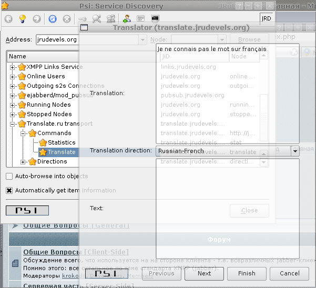Expand the Directions tree node
Screen dimensions: 316x288
click(x=23, y=161)
